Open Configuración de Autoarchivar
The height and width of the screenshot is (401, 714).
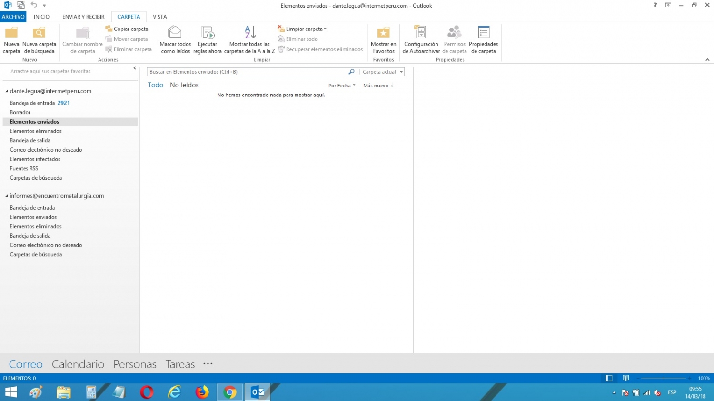(421, 40)
